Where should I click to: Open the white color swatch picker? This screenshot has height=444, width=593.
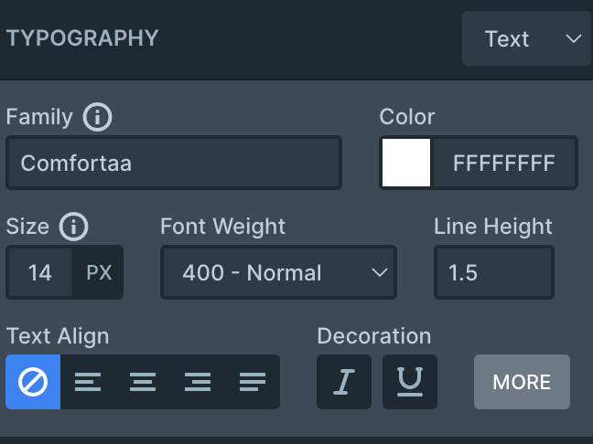[x=406, y=163]
